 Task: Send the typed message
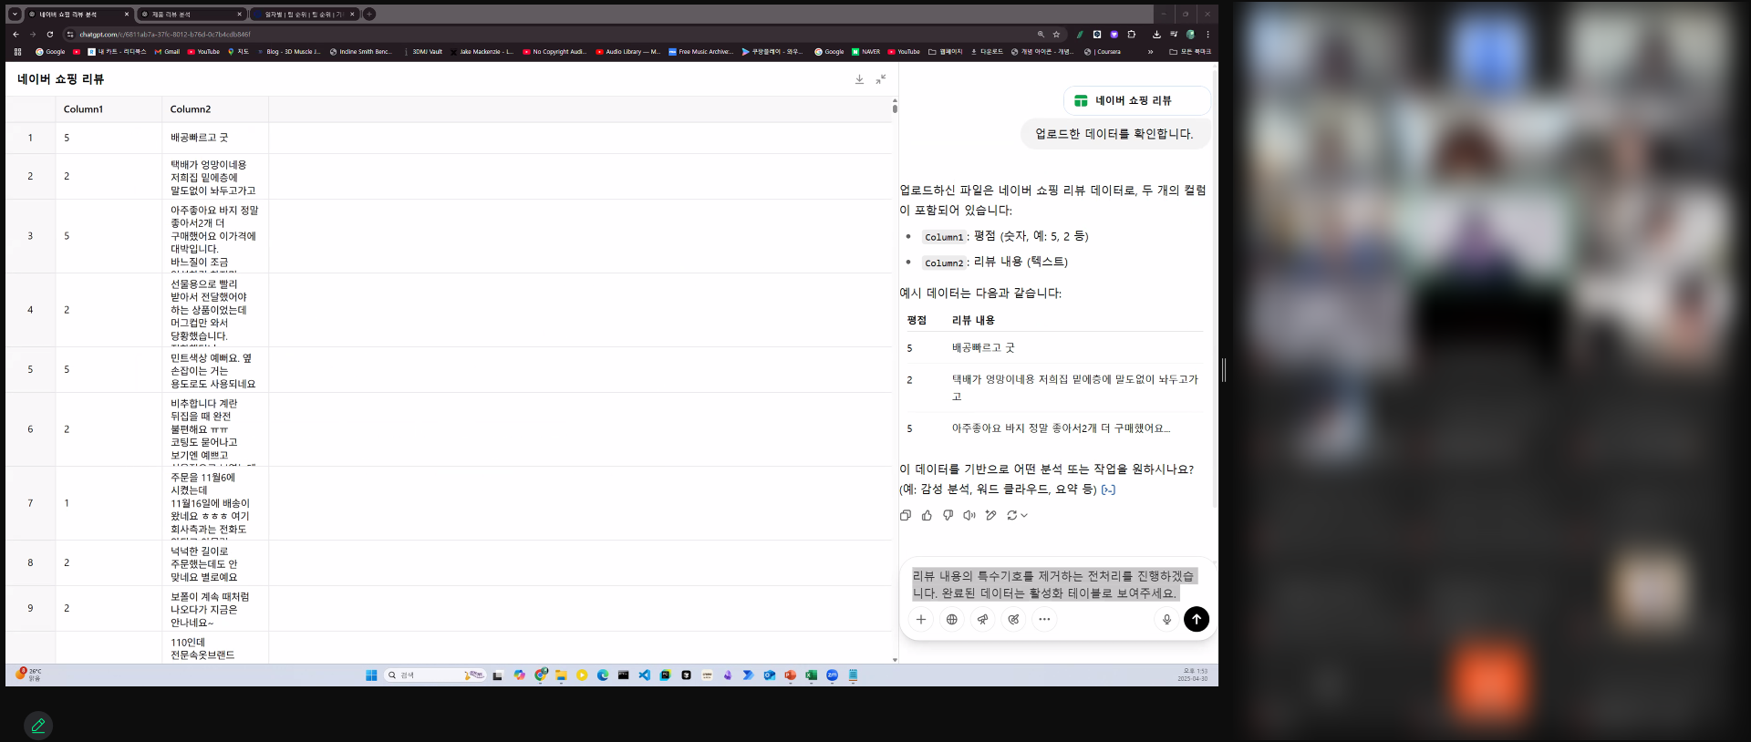click(x=1197, y=620)
